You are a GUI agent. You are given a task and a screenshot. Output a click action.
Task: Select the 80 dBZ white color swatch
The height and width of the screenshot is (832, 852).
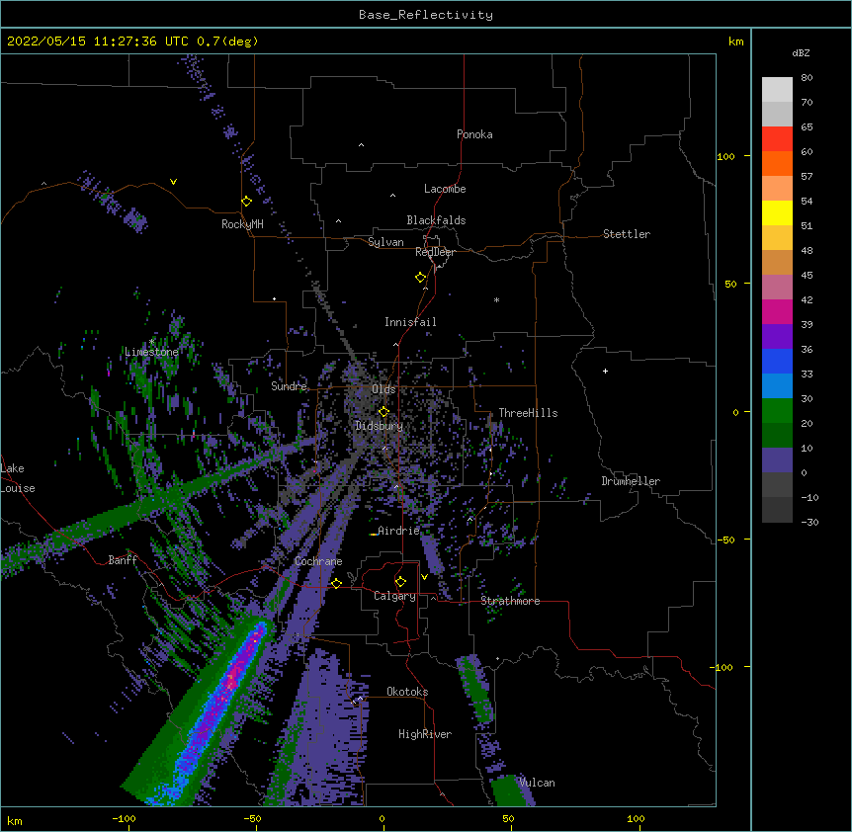coord(777,89)
